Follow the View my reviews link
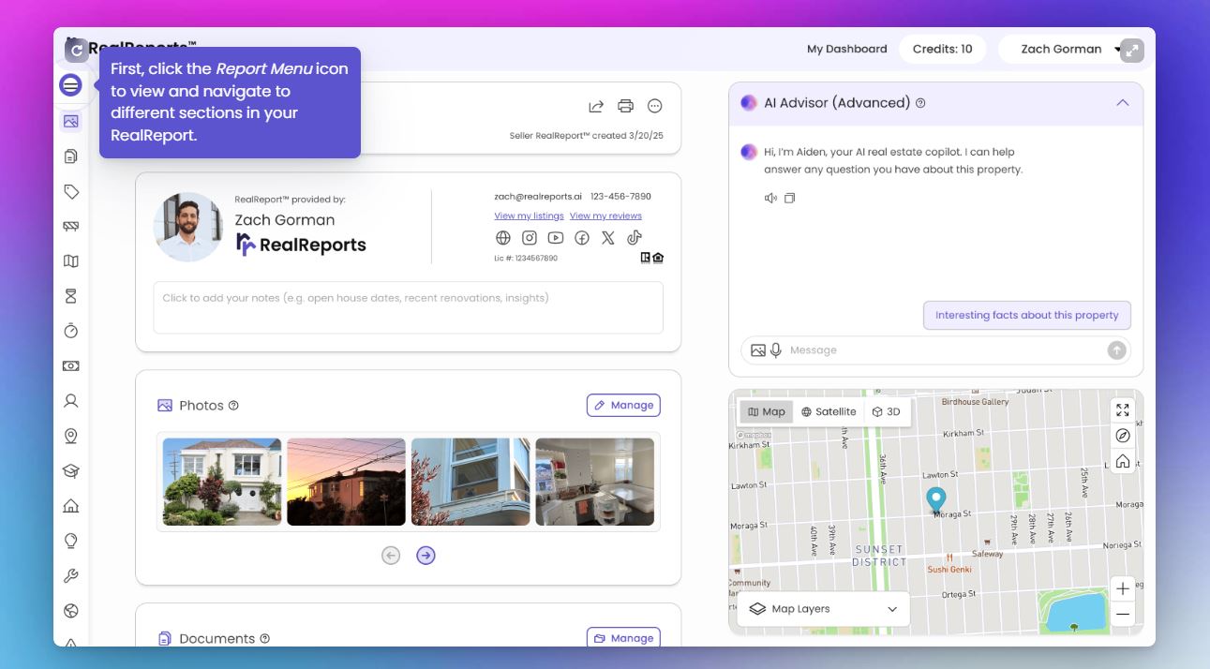This screenshot has height=669, width=1210. tap(605, 216)
